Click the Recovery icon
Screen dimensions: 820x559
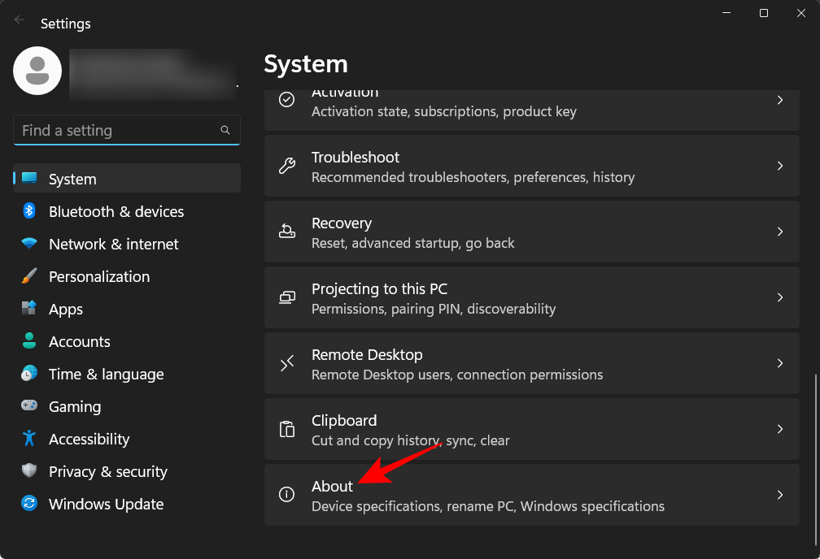pyautogui.click(x=286, y=232)
